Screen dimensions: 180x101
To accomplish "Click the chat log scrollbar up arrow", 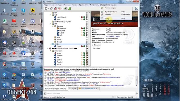I will point(137,69).
